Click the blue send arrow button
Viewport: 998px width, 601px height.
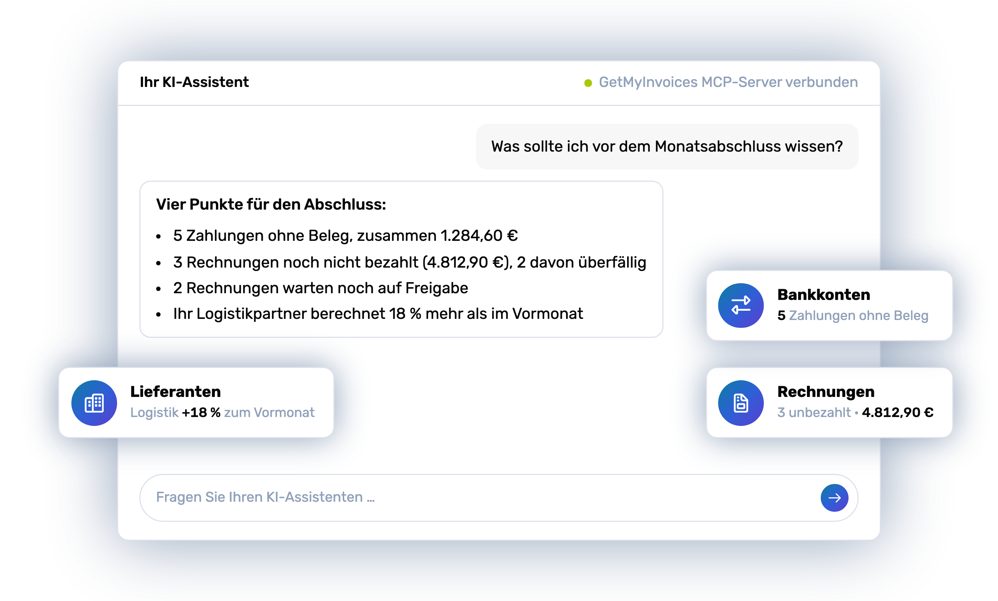click(834, 497)
